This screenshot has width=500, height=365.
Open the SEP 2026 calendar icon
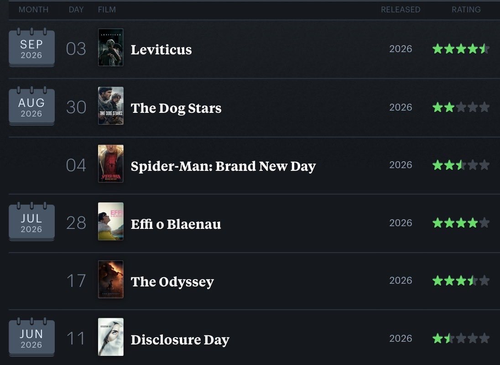tap(31, 47)
